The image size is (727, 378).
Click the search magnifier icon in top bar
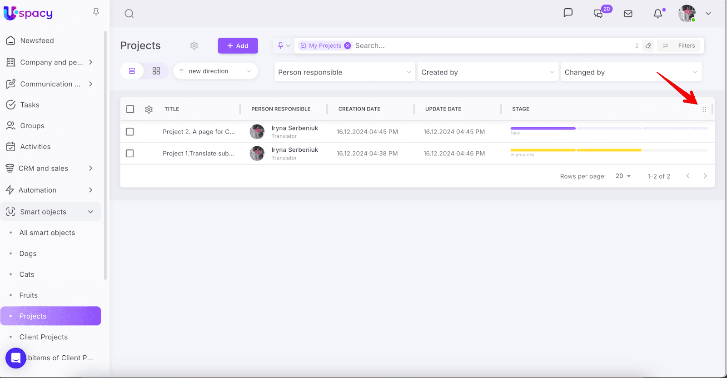pyautogui.click(x=129, y=14)
